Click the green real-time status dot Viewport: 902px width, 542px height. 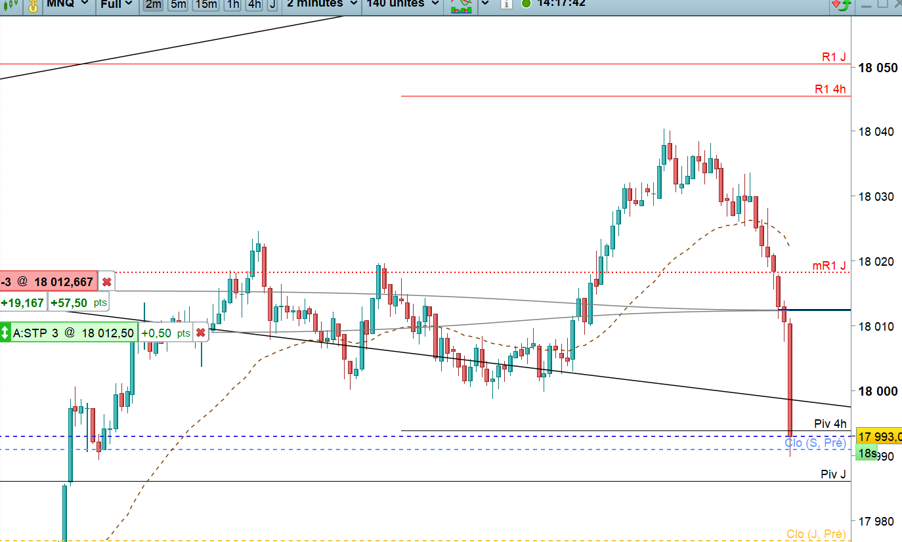526,3
